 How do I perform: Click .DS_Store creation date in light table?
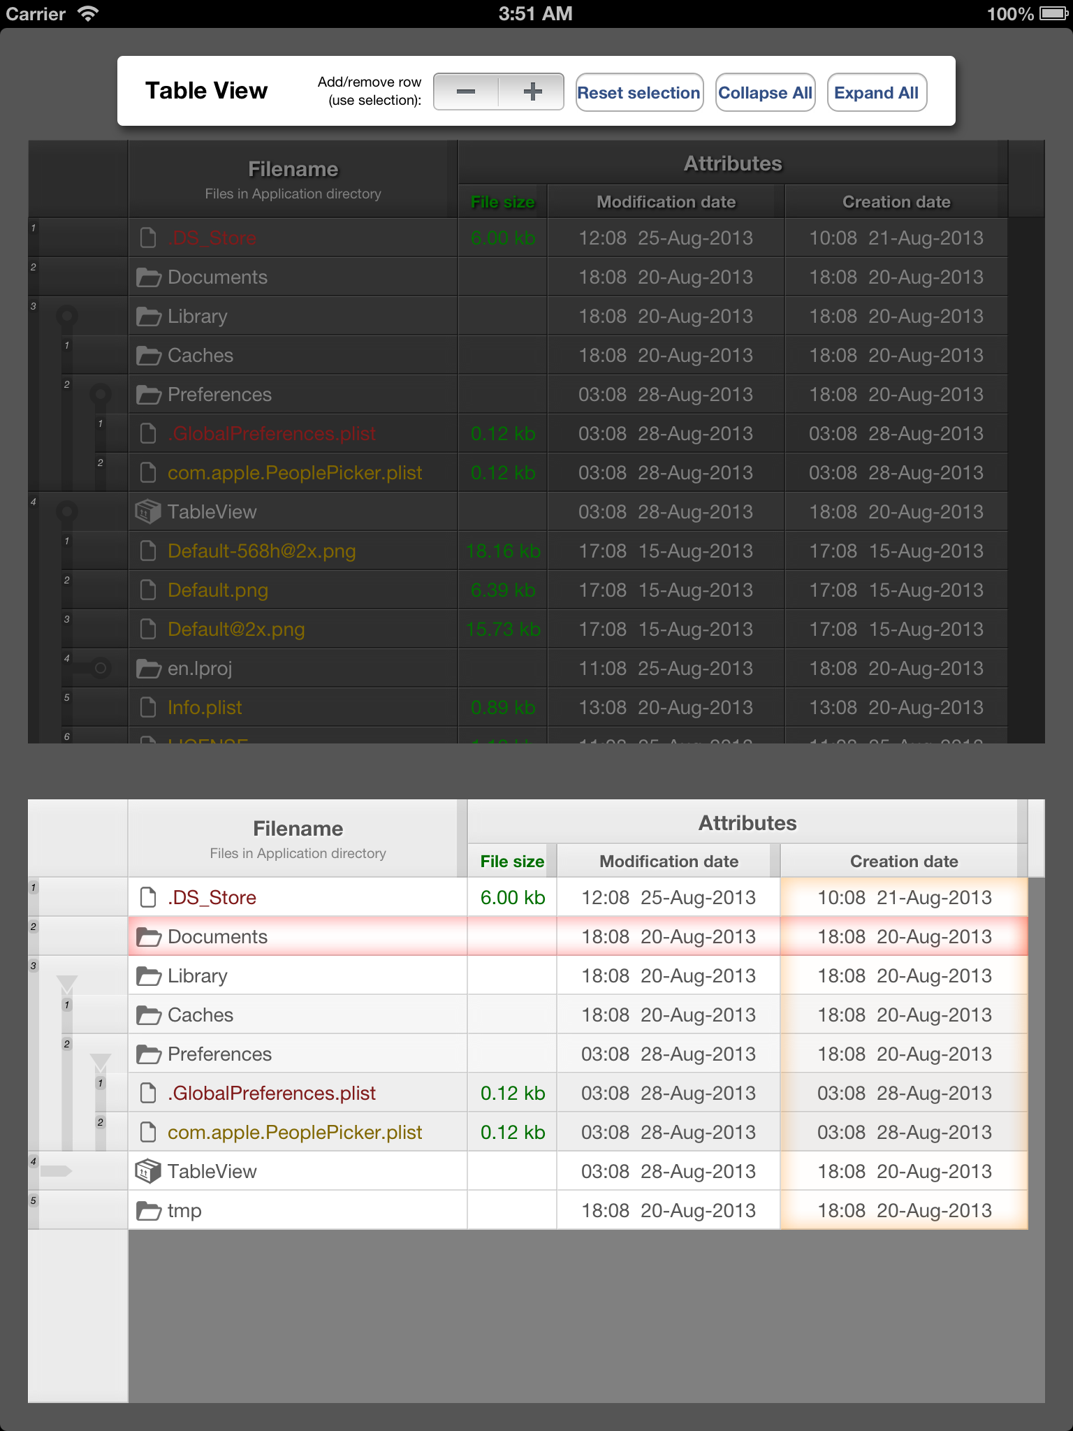(904, 897)
